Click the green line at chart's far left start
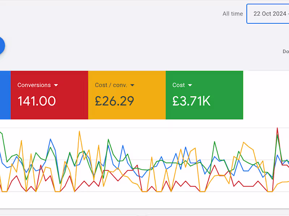 pos(2,134)
